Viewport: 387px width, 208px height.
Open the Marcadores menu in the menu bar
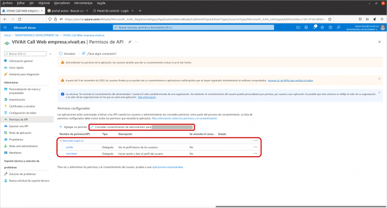click(62, 3)
